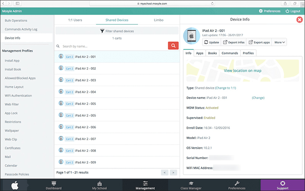The image size is (305, 191).
Task: Click the device icon beside iPad Air 2 - 007
Action: (61, 138)
